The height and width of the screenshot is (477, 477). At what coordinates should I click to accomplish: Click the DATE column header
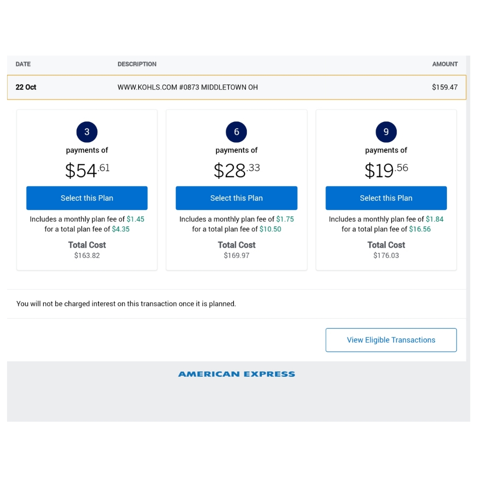pyautogui.click(x=23, y=64)
